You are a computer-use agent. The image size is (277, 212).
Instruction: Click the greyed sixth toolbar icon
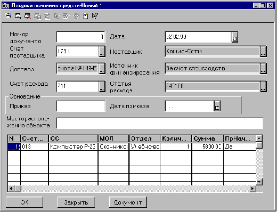(x=57, y=16)
